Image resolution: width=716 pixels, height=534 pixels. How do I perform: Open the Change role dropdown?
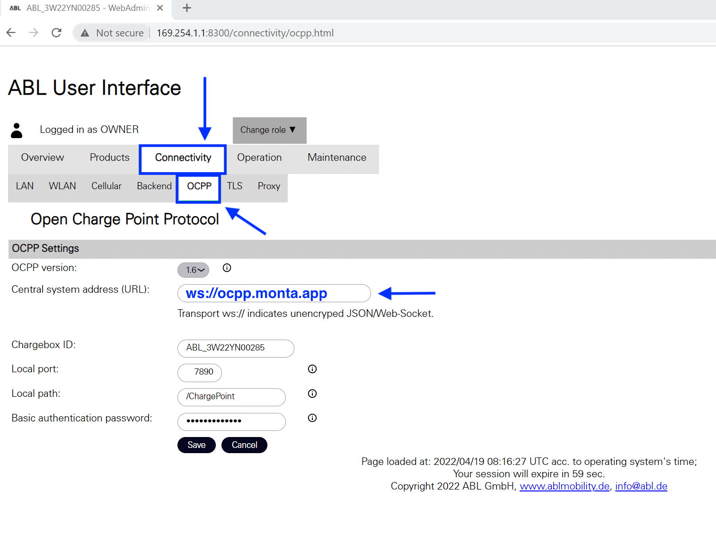point(269,130)
